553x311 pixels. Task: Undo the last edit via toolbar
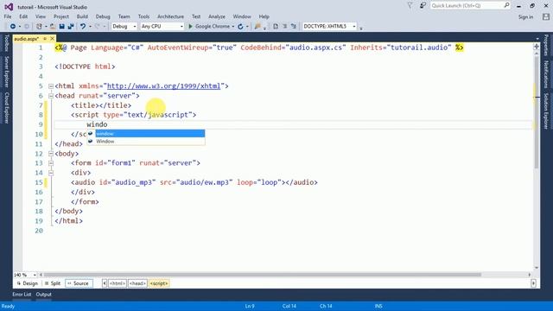pos(83,27)
